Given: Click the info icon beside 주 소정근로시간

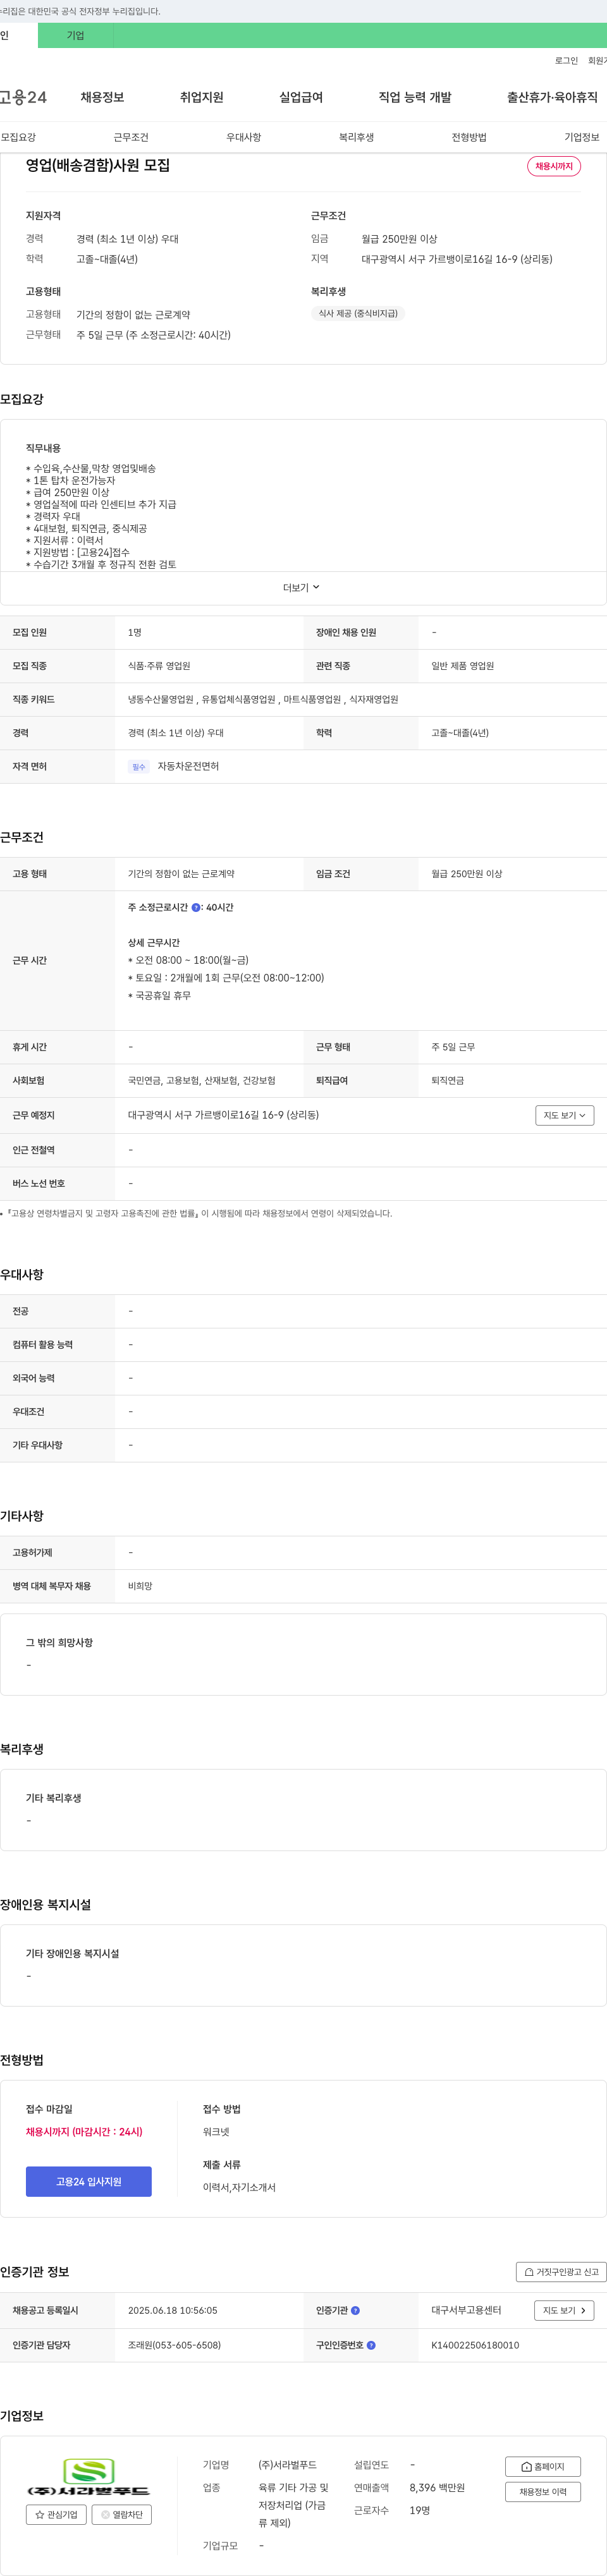Looking at the screenshot, I should [x=196, y=907].
